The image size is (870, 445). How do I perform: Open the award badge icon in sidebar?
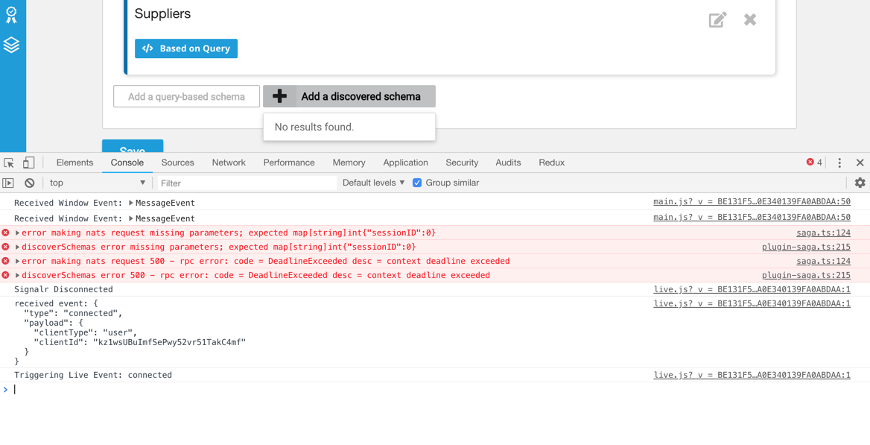(12, 15)
